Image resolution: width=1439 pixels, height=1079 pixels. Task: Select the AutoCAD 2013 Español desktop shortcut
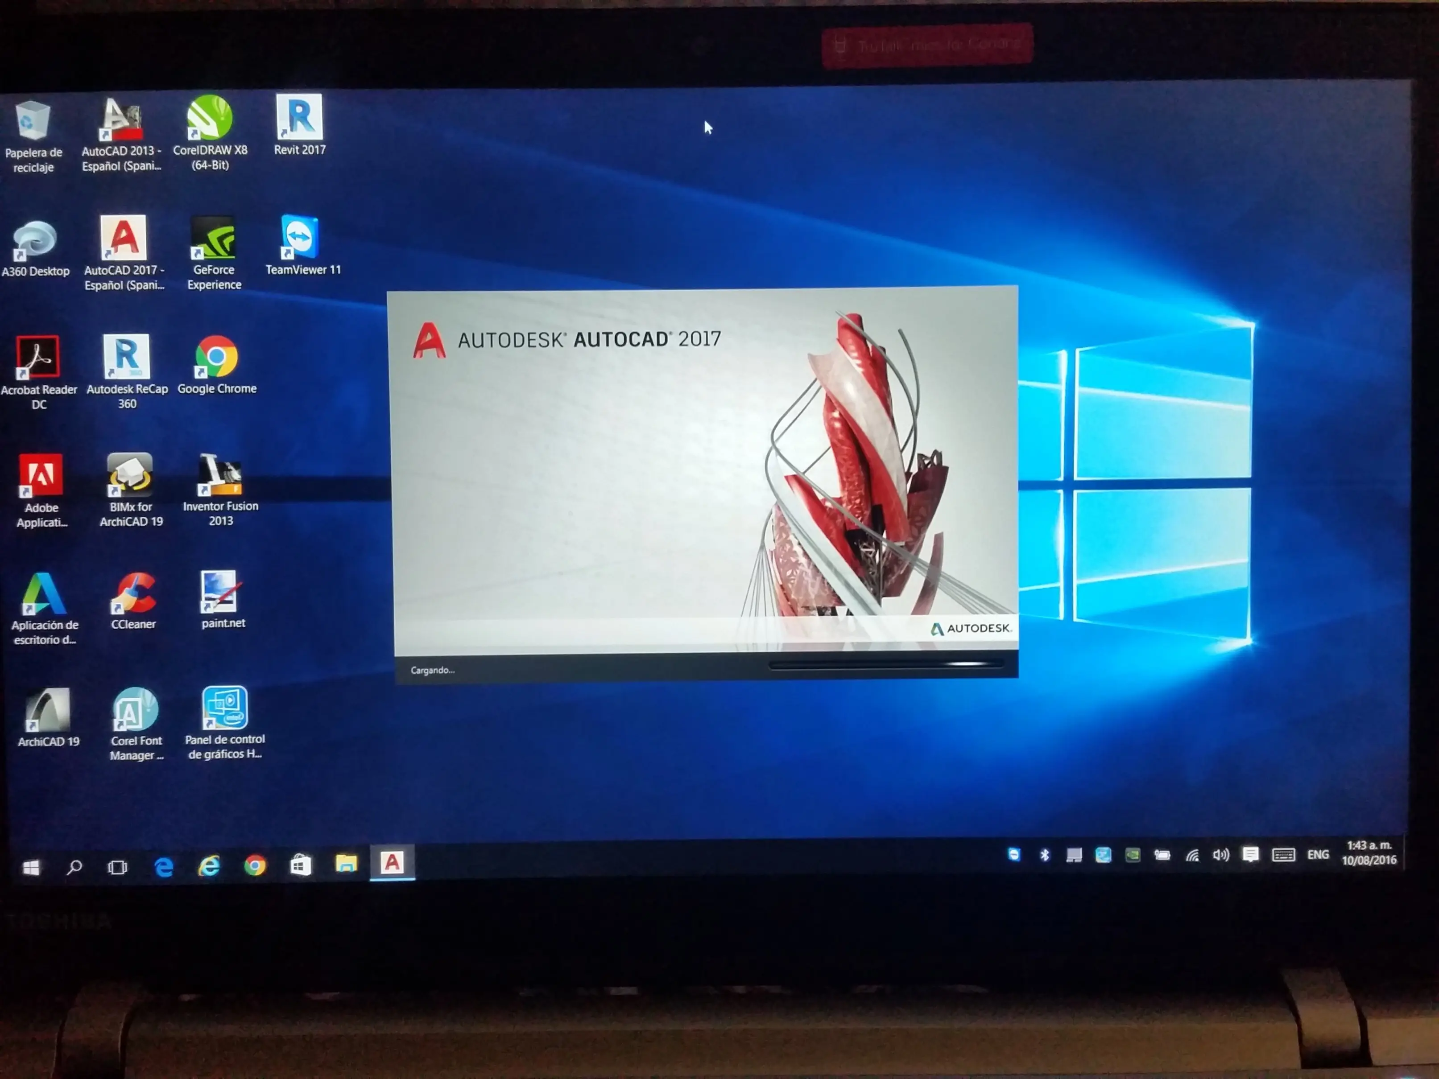point(122,135)
